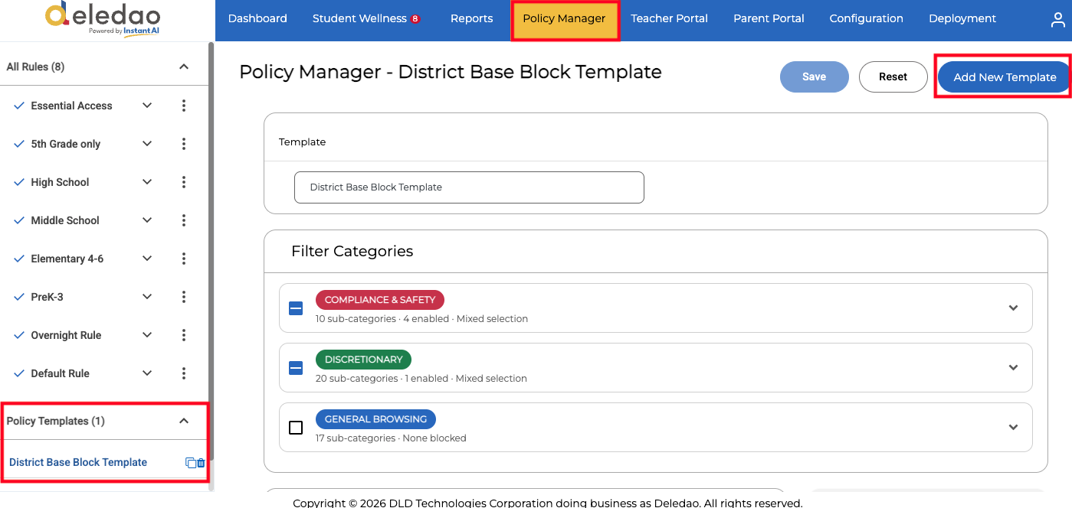Screen dimensions: 1072x508
Task: Open the Deployment tab
Action: [962, 19]
